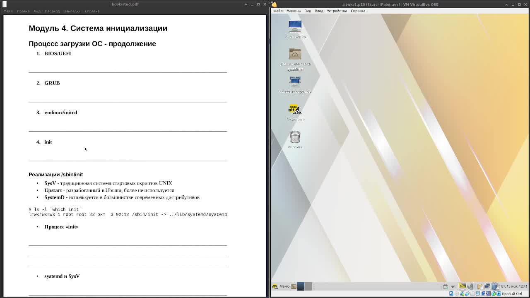Click the GRUB list item
Viewport: 530px width, 298px height.
click(x=52, y=83)
